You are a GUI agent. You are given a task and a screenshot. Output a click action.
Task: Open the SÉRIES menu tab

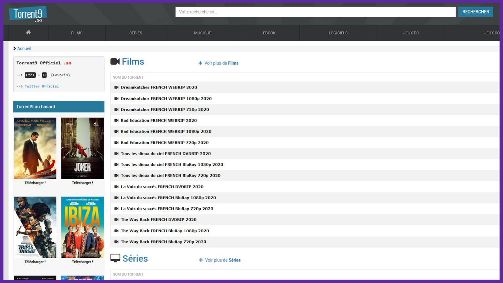click(136, 33)
